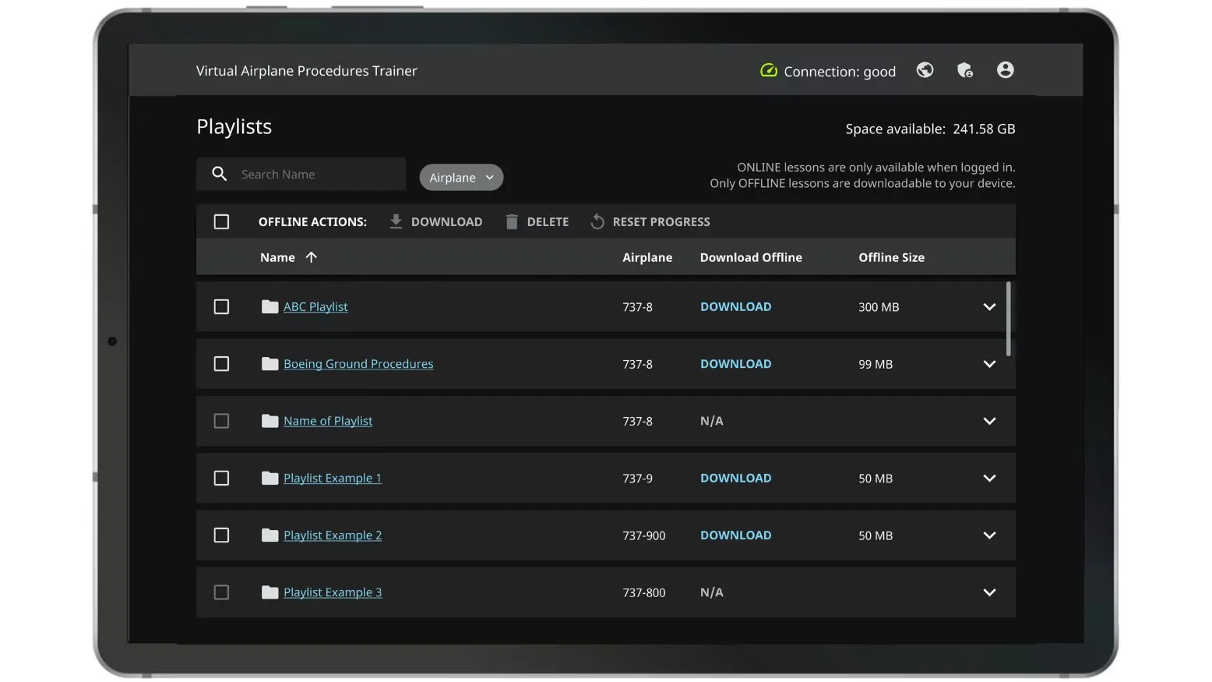This screenshot has width=1212, height=682.
Task: Click the playlist list vertical scrollbar
Action: click(1009, 320)
